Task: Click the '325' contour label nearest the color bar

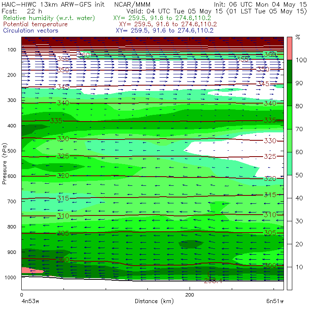Action: [x=270, y=157]
